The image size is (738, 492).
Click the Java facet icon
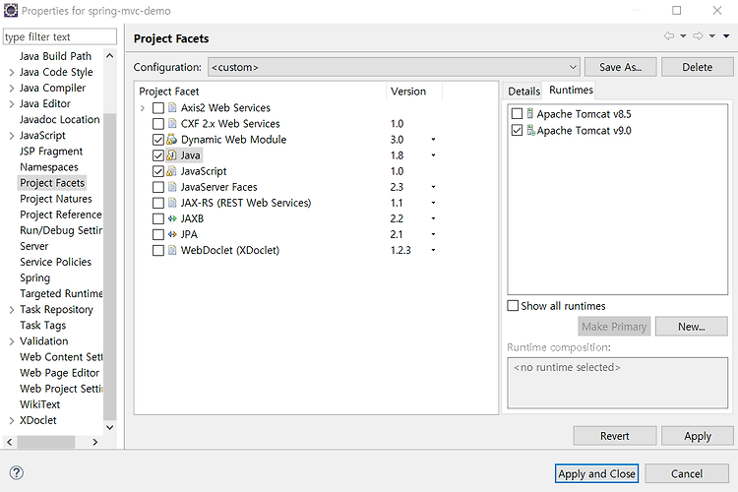(x=172, y=155)
